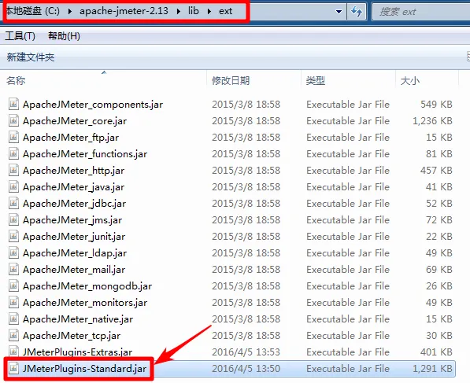This screenshot has width=470, height=383.
Task: Open the address bar history dropdown
Action: click(339, 12)
